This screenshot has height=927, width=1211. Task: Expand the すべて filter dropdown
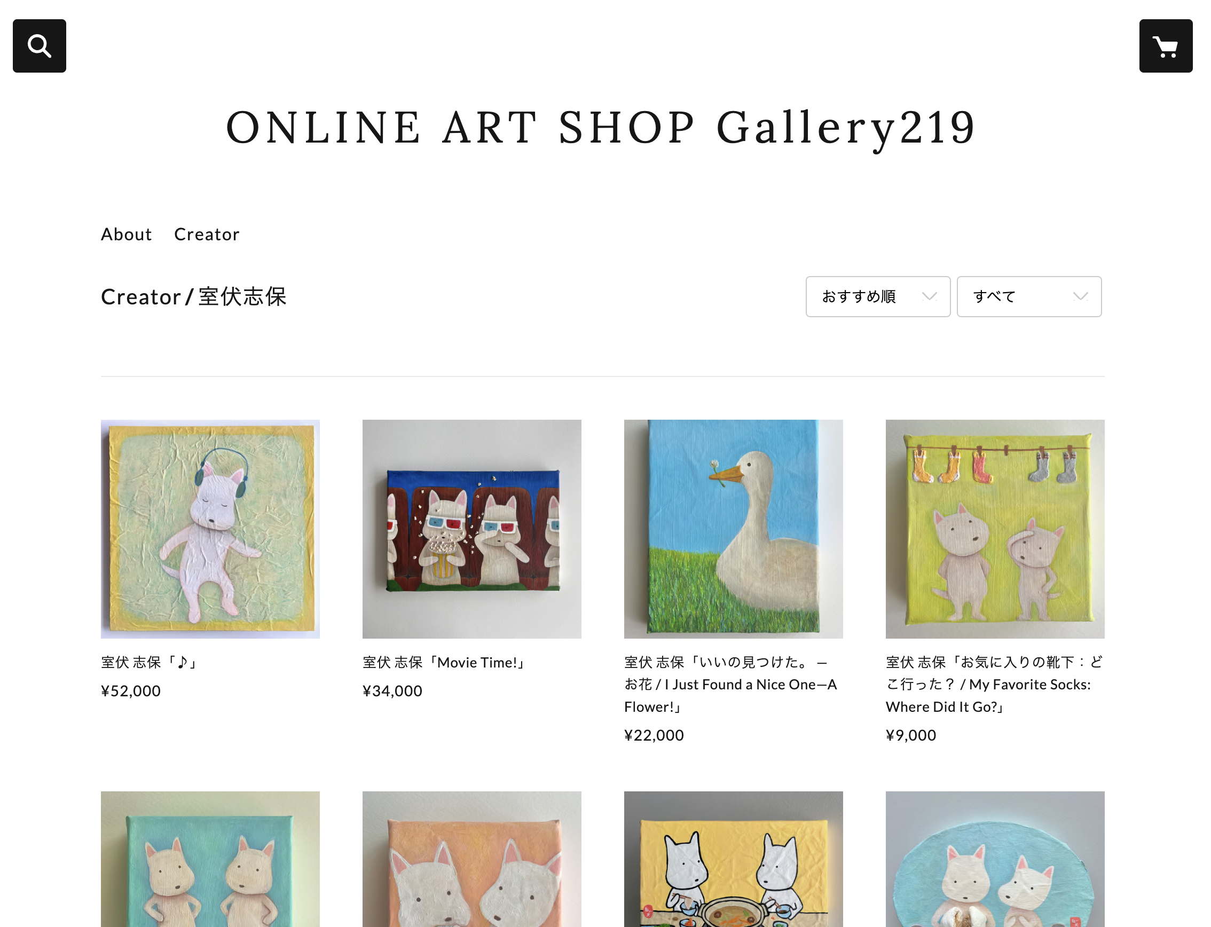coord(1028,296)
